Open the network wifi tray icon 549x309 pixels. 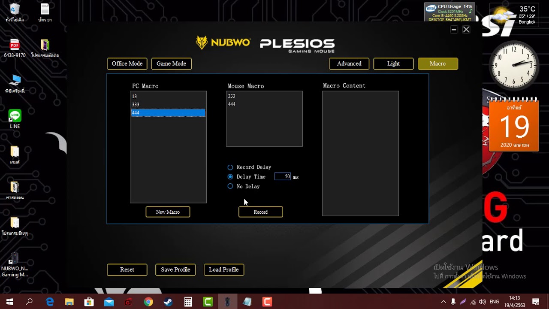click(x=473, y=302)
